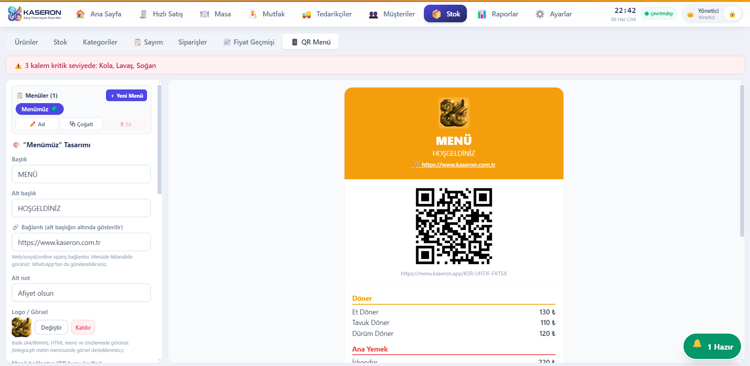This screenshot has width=750, height=366.
Task: Click the menu preview logo image
Action: coord(454,113)
